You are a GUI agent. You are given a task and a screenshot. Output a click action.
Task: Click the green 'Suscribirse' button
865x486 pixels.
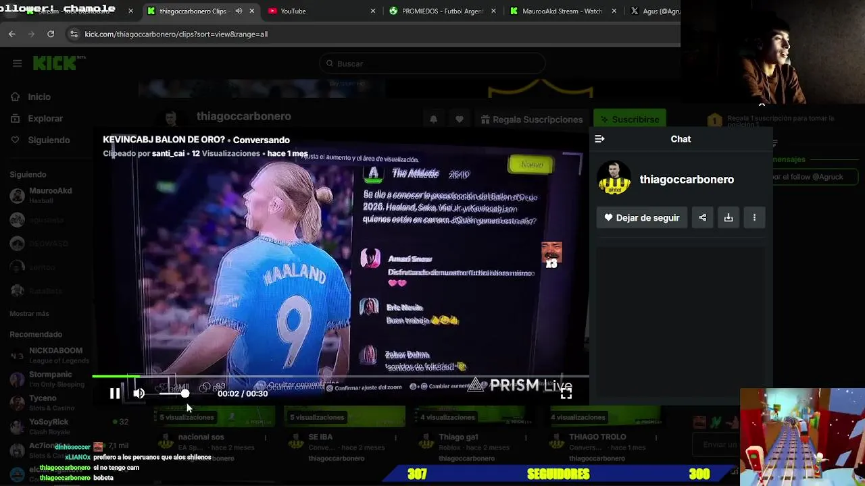click(629, 119)
